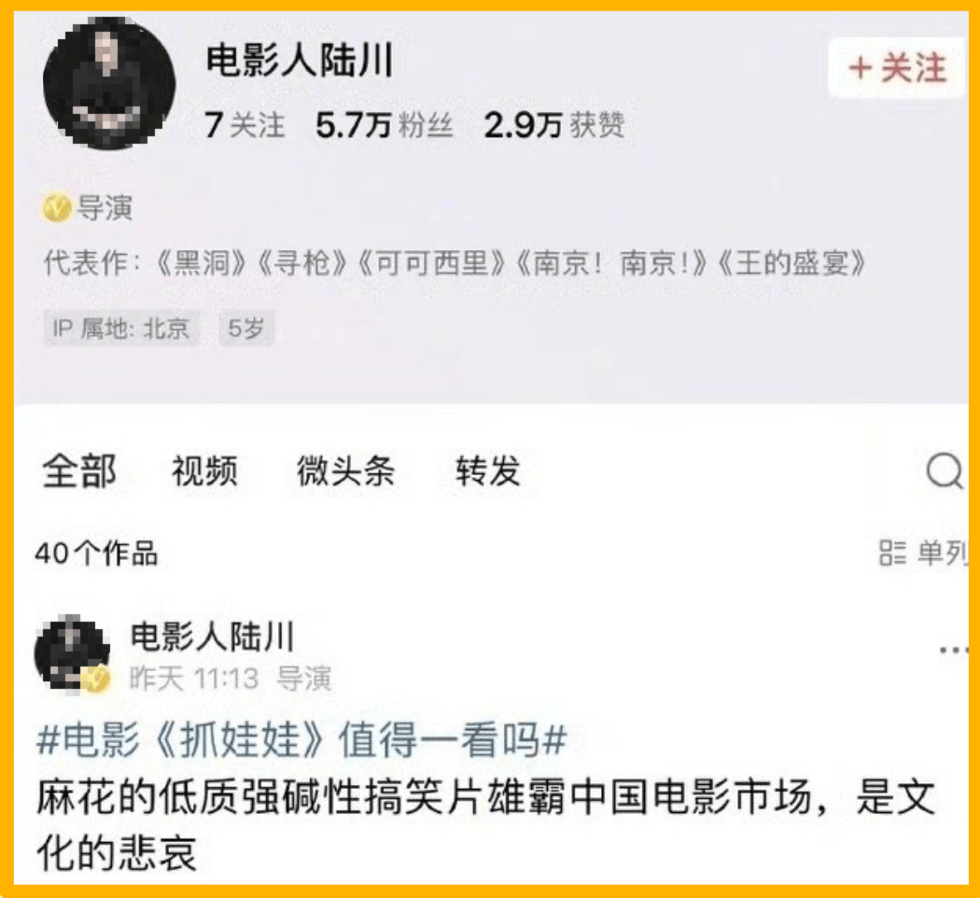Tap verification badge on post avatar
Image resolution: width=980 pixels, height=898 pixels.
[x=97, y=679]
